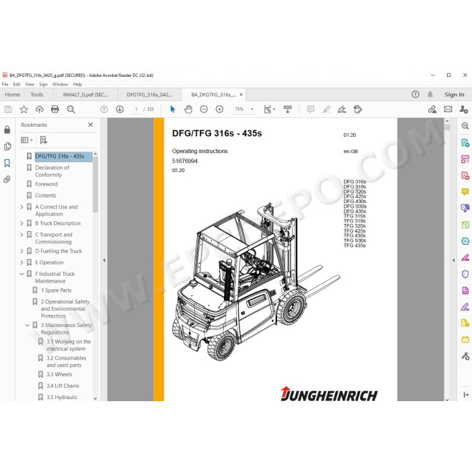This screenshot has width=472, height=472.
Task: Close the Bookmarks panel
Action: (x=90, y=125)
